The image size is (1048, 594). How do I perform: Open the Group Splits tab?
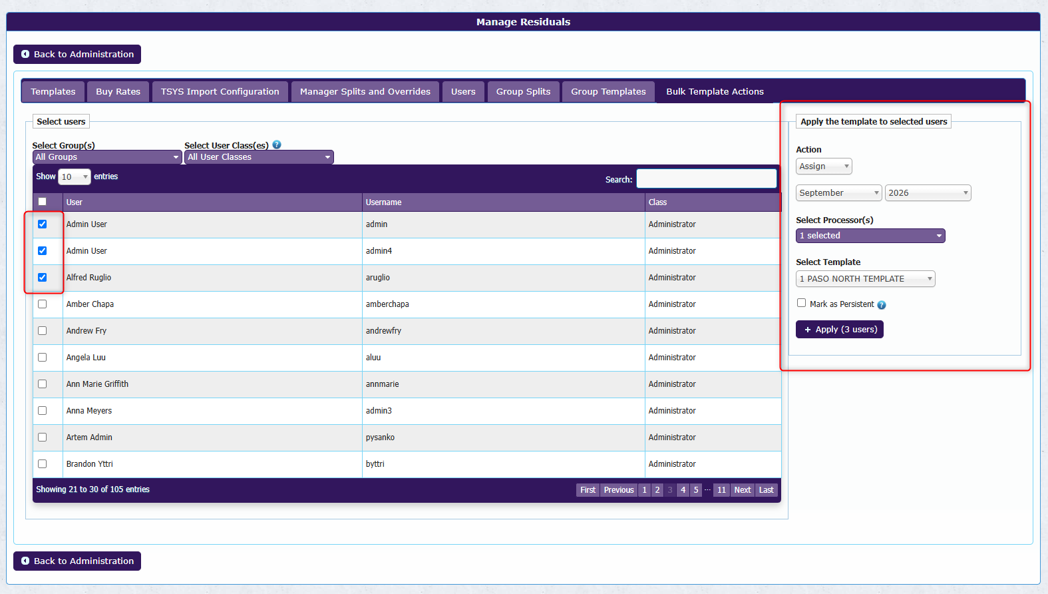tap(524, 92)
